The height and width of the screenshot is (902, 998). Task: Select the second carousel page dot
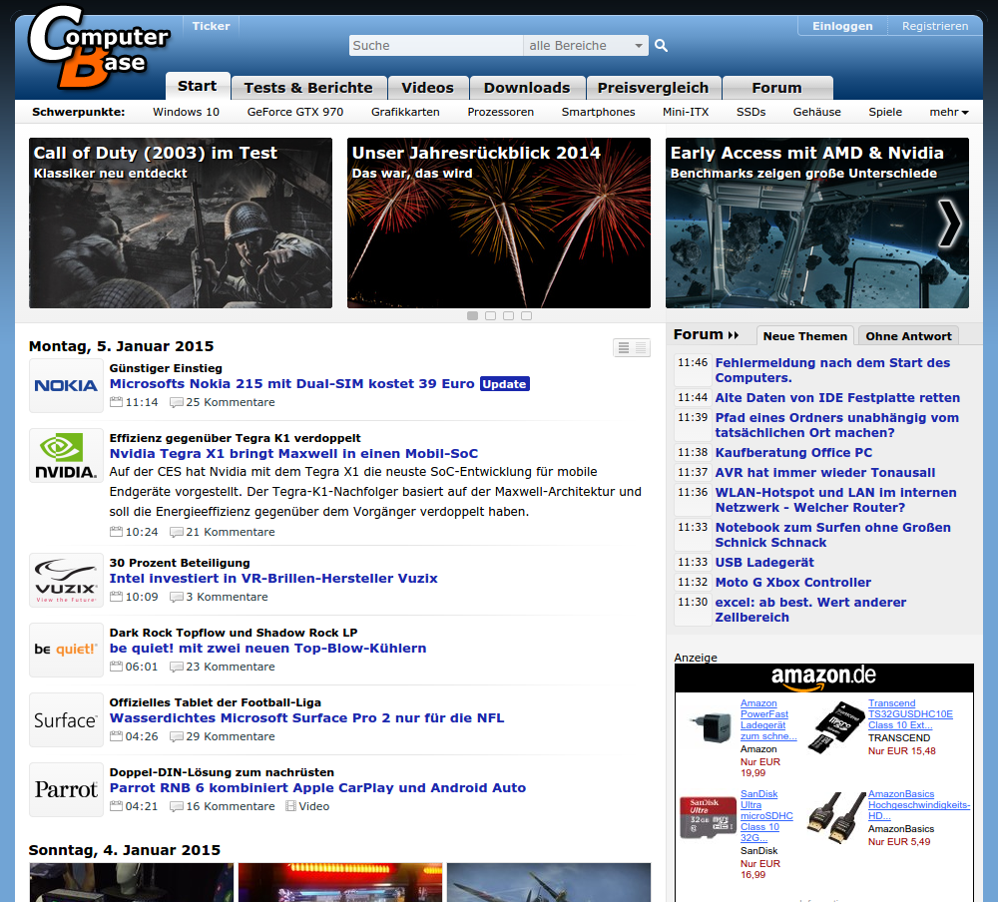click(x=490, y=316)
